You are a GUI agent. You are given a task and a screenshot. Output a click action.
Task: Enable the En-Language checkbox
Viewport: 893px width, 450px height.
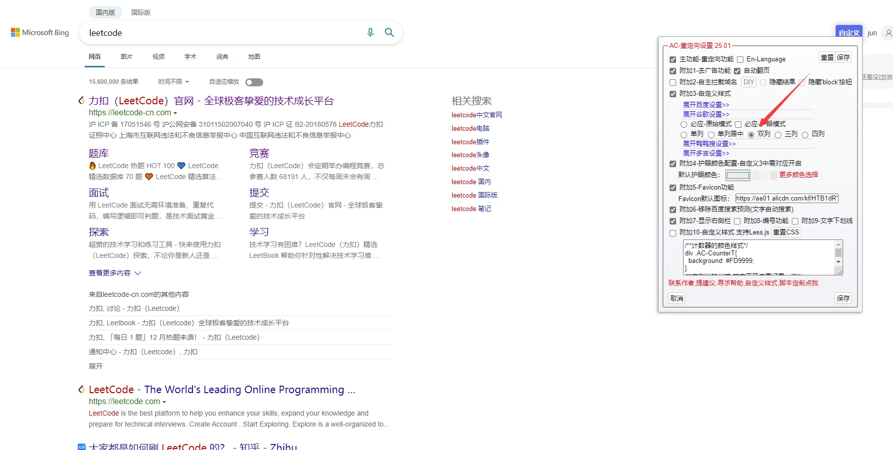740,59
